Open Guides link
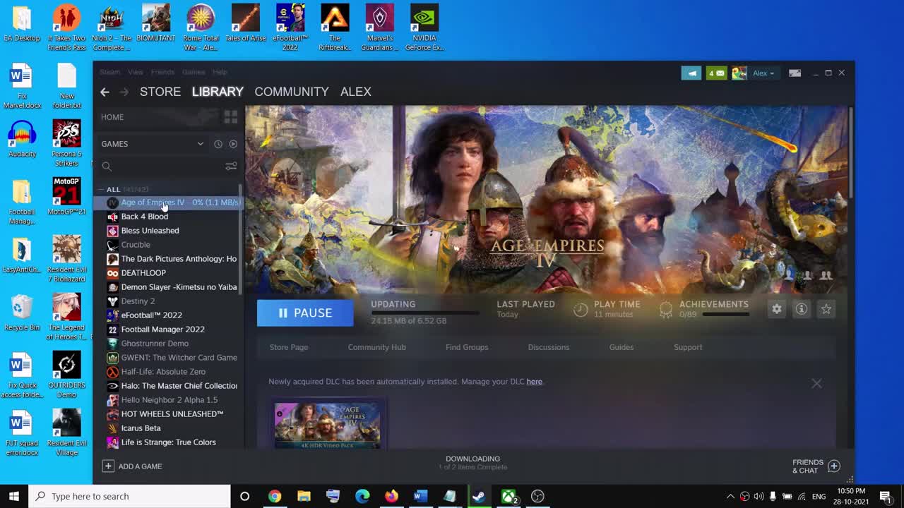 pyautogui.click(x=621, y=347)
